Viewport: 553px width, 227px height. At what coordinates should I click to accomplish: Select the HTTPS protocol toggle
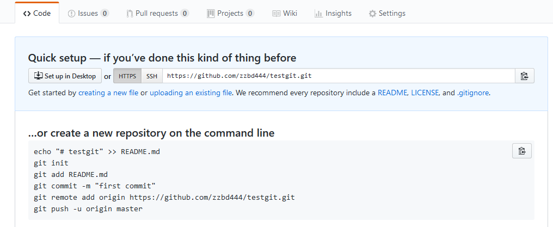click(127, 76)
